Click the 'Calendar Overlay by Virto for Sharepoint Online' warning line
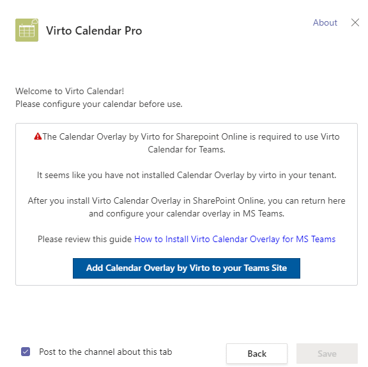This screenshot has height=367, width=368. point(191,136)
